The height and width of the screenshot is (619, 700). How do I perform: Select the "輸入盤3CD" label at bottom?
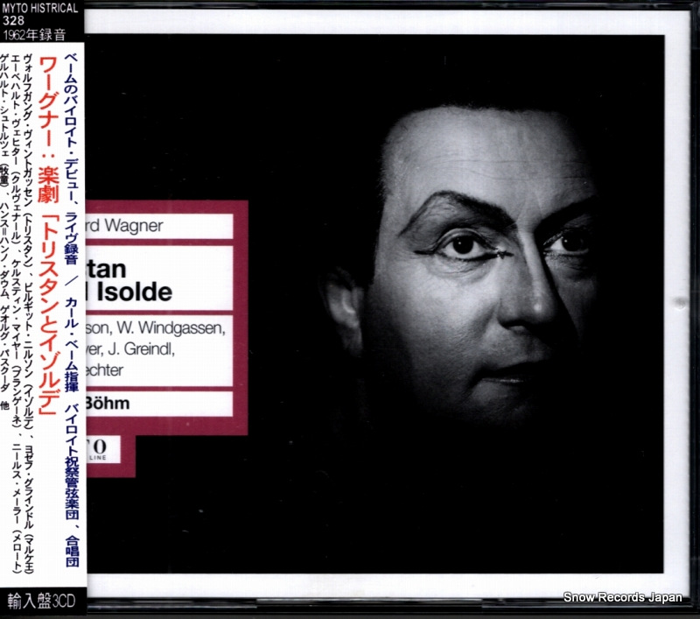41,601
